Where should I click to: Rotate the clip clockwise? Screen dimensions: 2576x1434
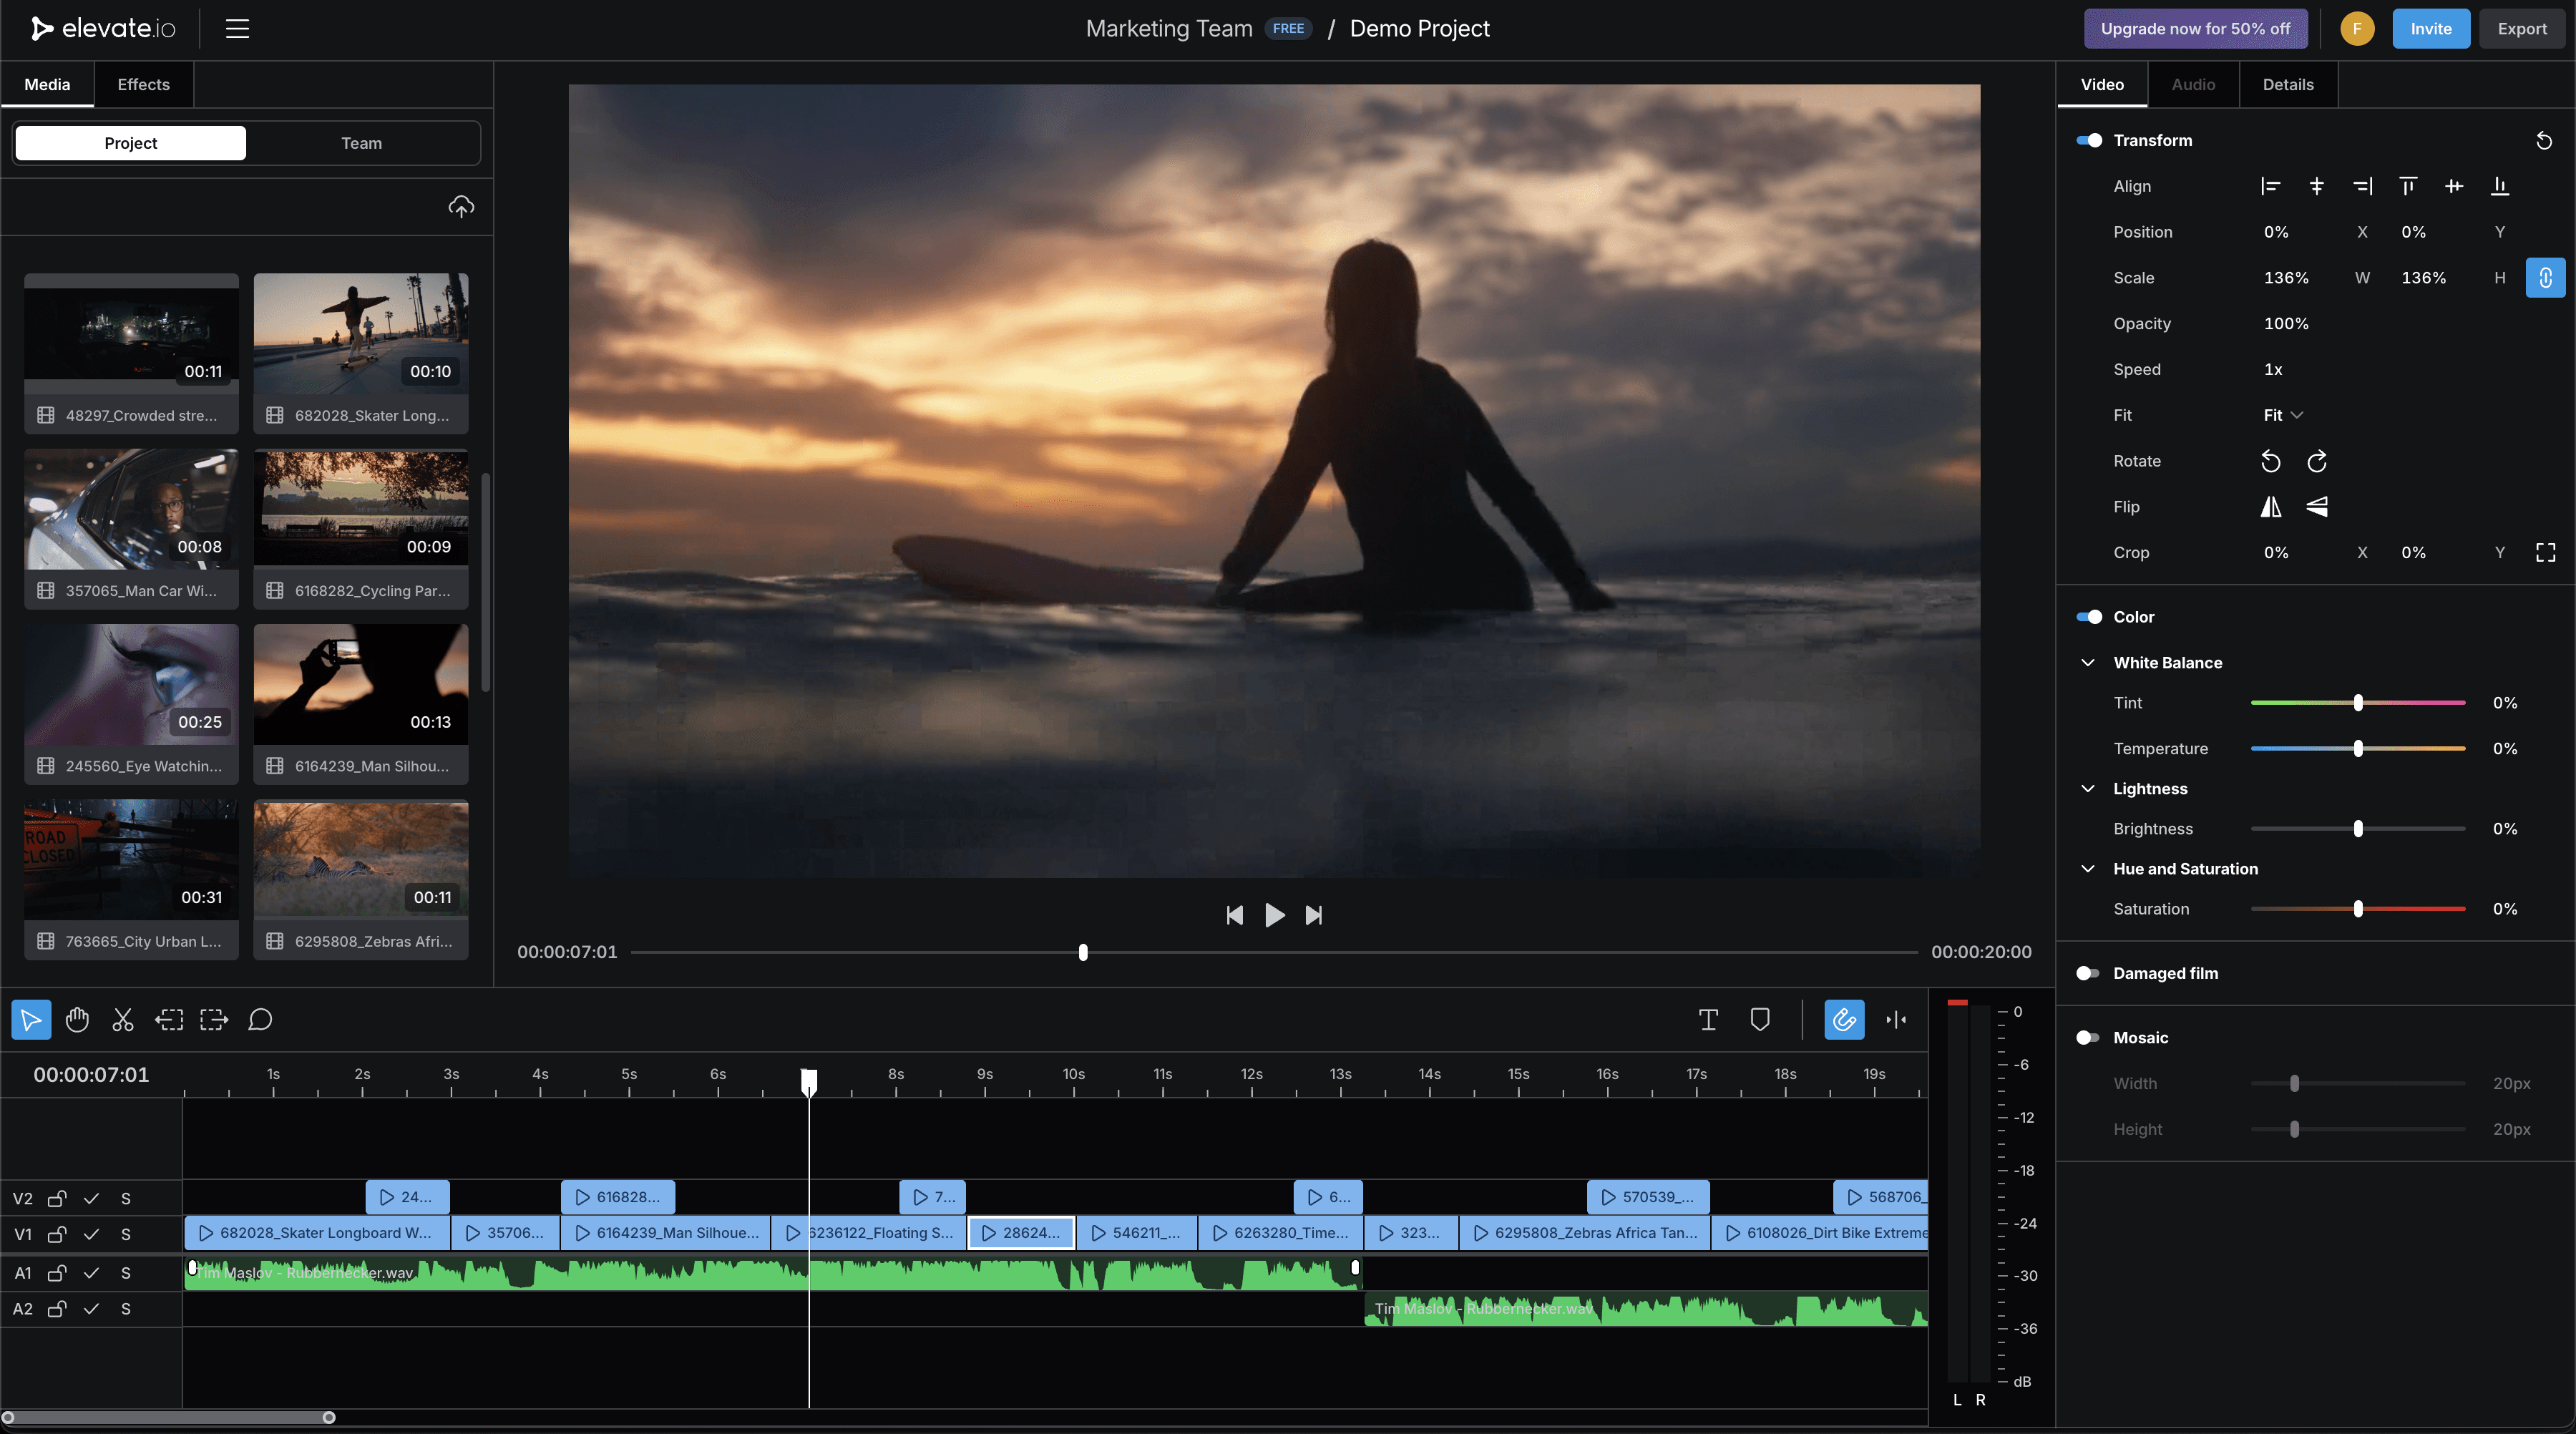2317,461
